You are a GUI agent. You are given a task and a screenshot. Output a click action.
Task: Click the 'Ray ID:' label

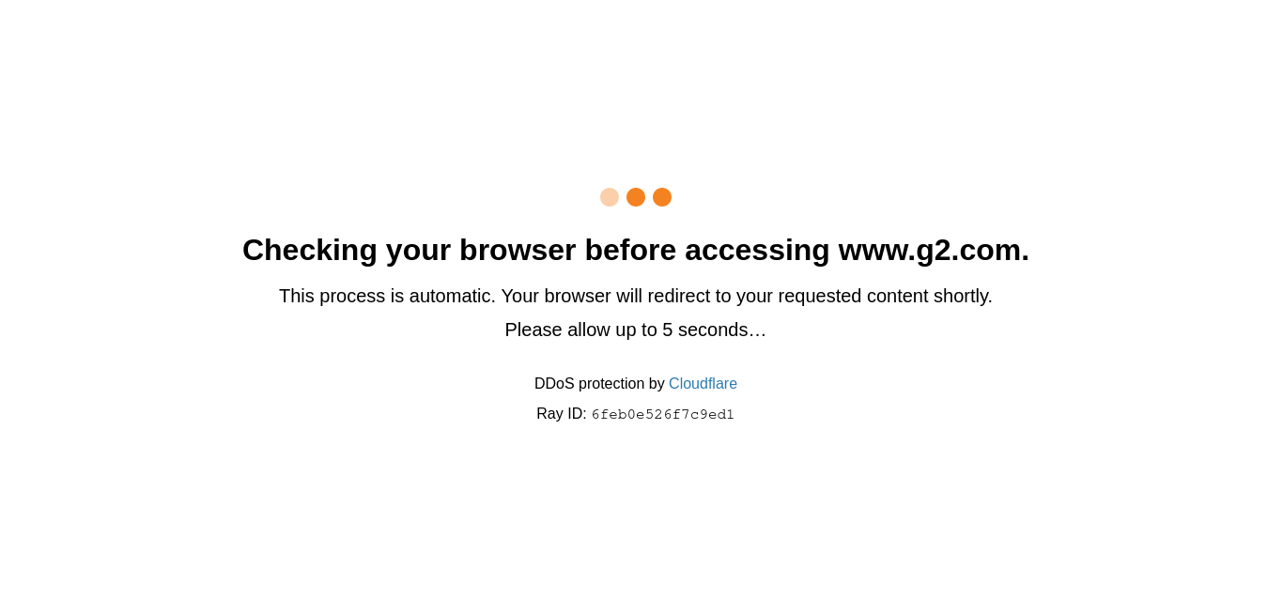coord(562,414)
